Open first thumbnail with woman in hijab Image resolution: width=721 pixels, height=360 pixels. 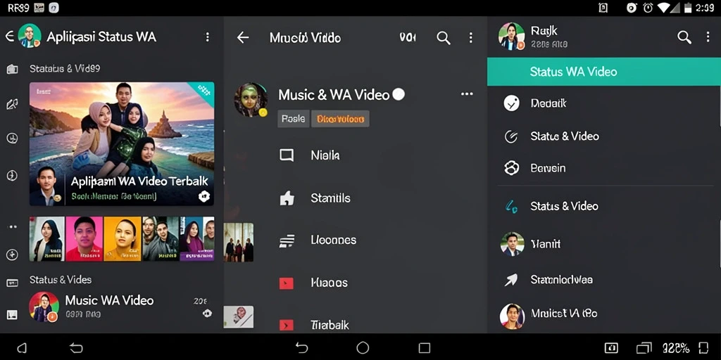point(47,239)
